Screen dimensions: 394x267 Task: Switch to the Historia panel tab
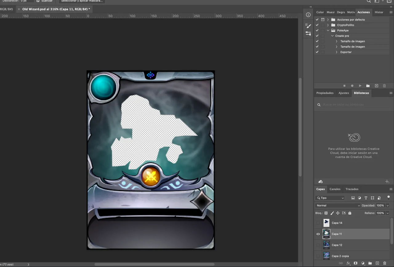pos(379,12)
